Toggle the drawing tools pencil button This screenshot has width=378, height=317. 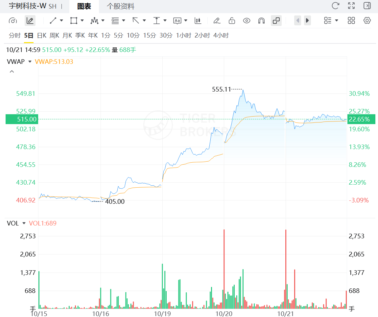pos(30,21)
